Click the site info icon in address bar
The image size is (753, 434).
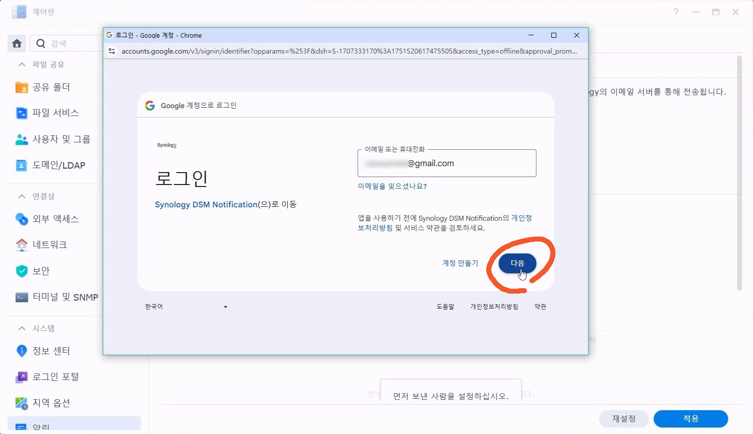click(x=112, y=51)
